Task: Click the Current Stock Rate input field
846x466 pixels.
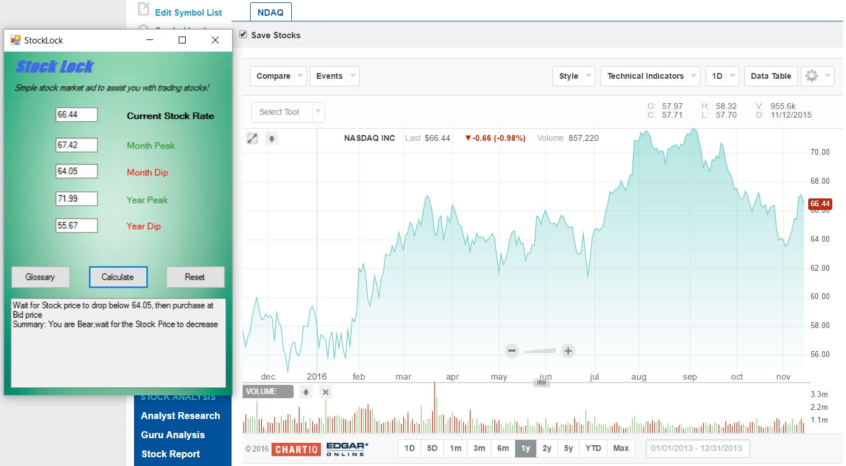Action: coord(77,115)
